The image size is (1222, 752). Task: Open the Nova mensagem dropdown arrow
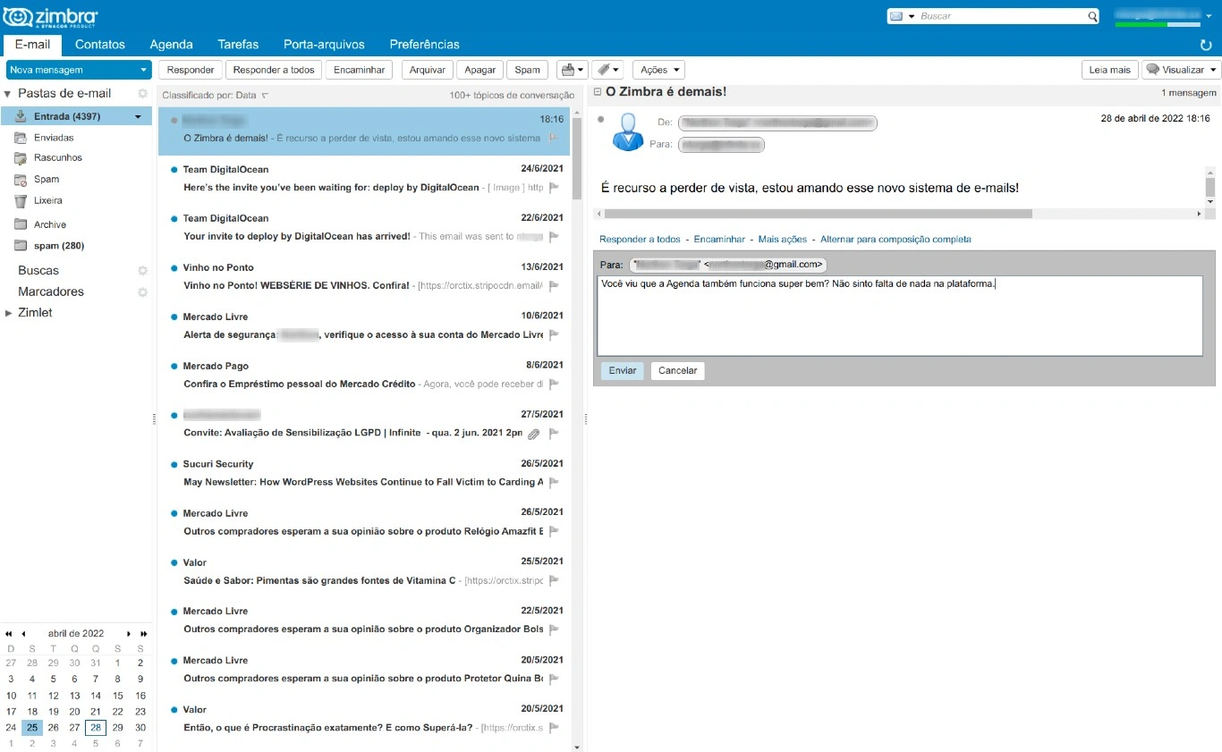[144, 70]
